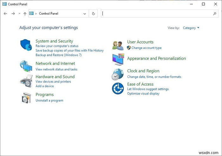Focus the Control Panel search box

(x=160, y=14)
